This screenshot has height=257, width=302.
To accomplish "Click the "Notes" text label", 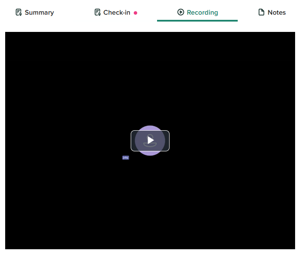I will [277, 13].
